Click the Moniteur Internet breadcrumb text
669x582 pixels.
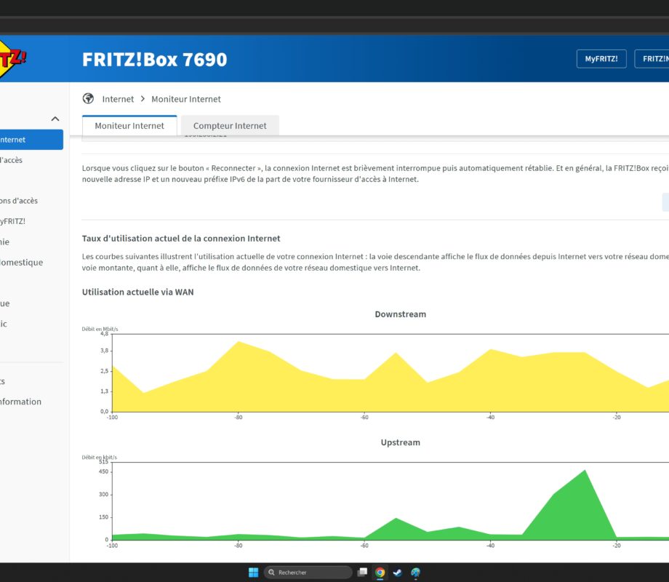[186, 99]
